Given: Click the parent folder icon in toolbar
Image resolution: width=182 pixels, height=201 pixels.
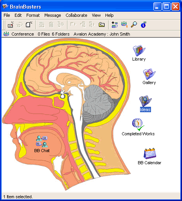Looking at the screenshot, I should click(x=102, y=24).
